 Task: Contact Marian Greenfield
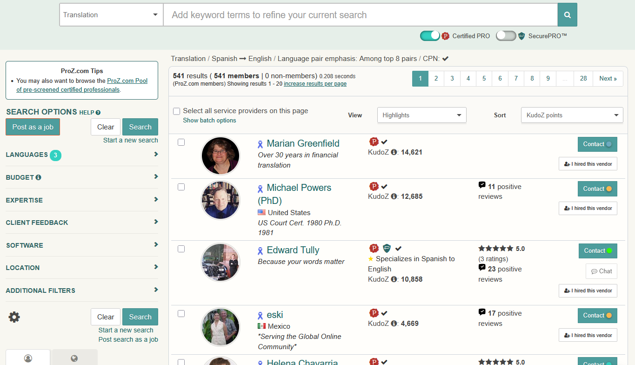tap(597, 144)
